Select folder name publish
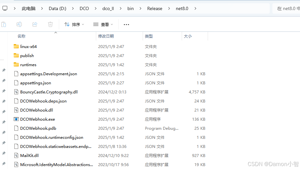 (27, 55)
